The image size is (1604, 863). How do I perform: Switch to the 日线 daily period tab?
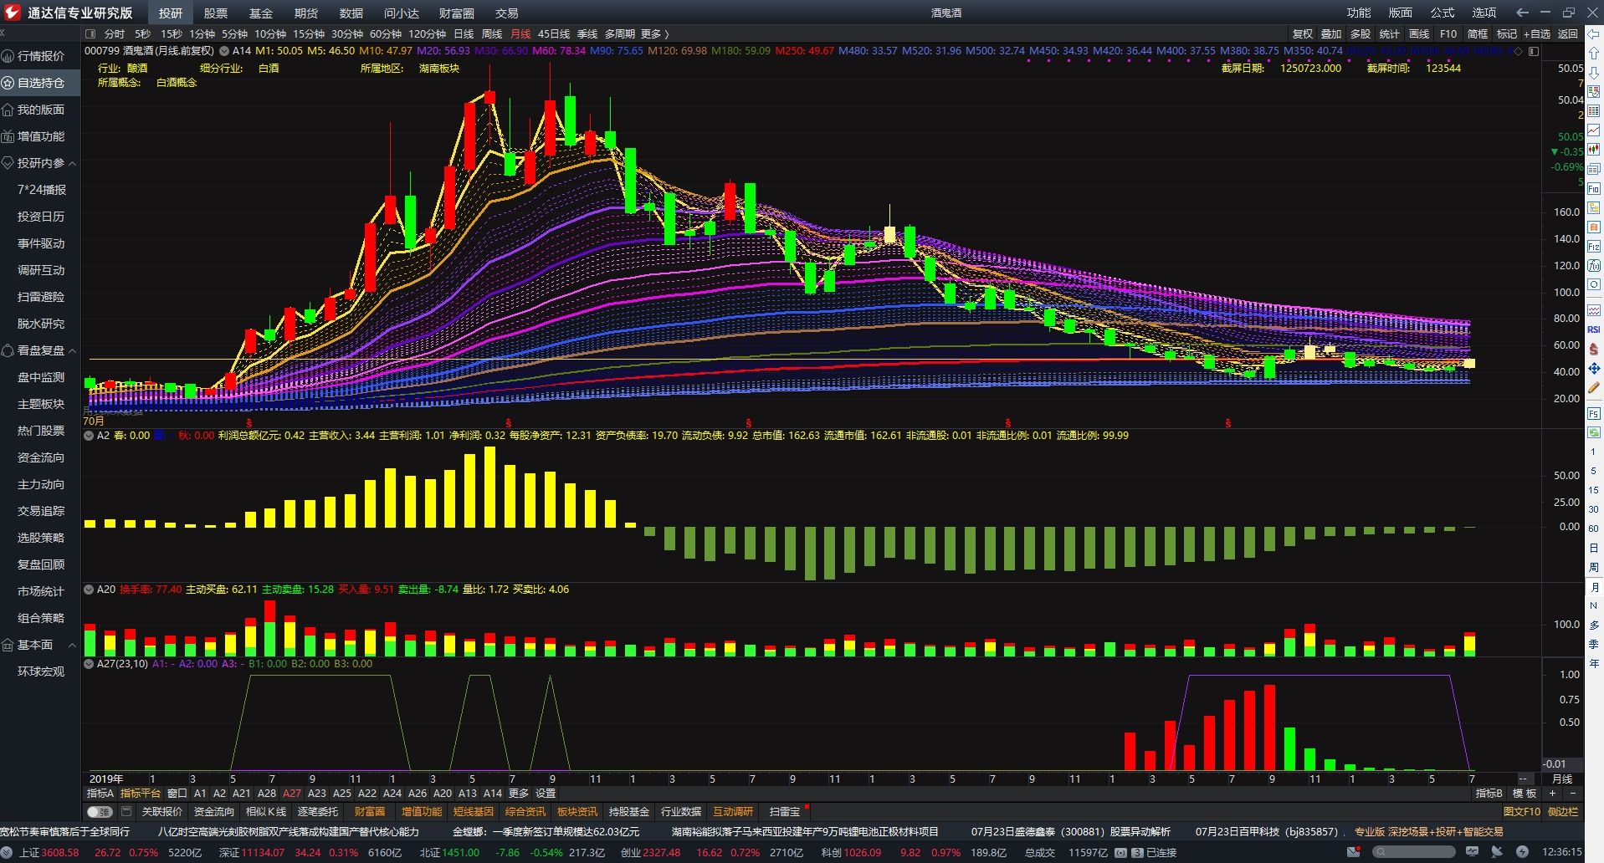tap(464, 33)
